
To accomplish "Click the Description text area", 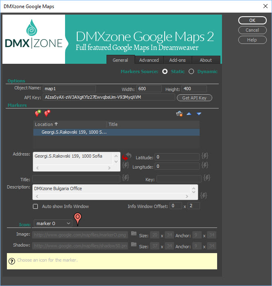I will click(112, 189).
